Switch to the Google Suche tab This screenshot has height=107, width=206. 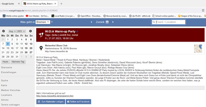pos(8,4)
